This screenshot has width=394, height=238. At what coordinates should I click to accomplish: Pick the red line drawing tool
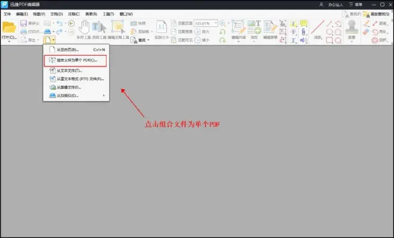318,27
